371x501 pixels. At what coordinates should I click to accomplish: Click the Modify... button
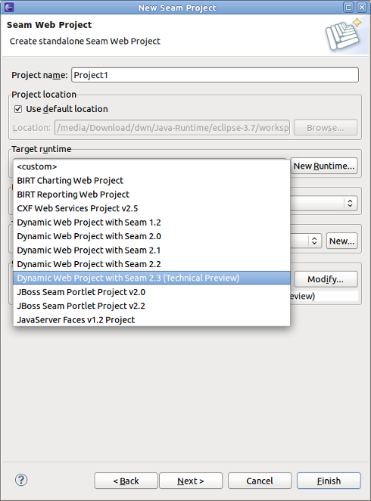tap(326, 279)
